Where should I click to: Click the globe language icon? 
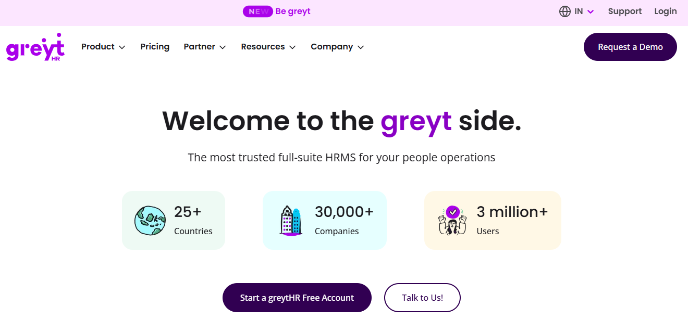point(565,11)
